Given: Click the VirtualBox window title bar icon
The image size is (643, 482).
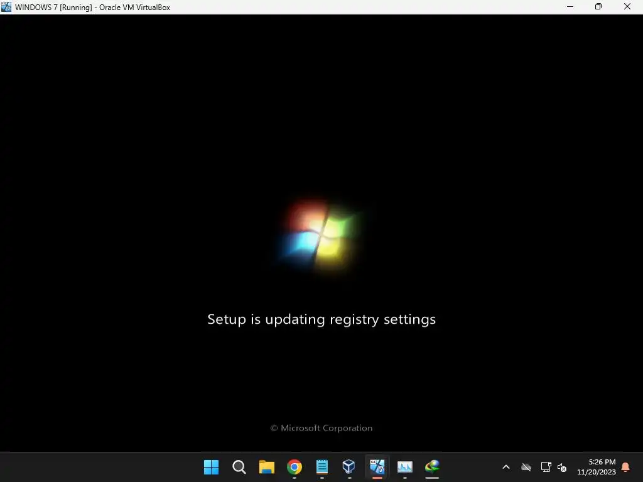Looking at the screenshot, I should (6, 6).
